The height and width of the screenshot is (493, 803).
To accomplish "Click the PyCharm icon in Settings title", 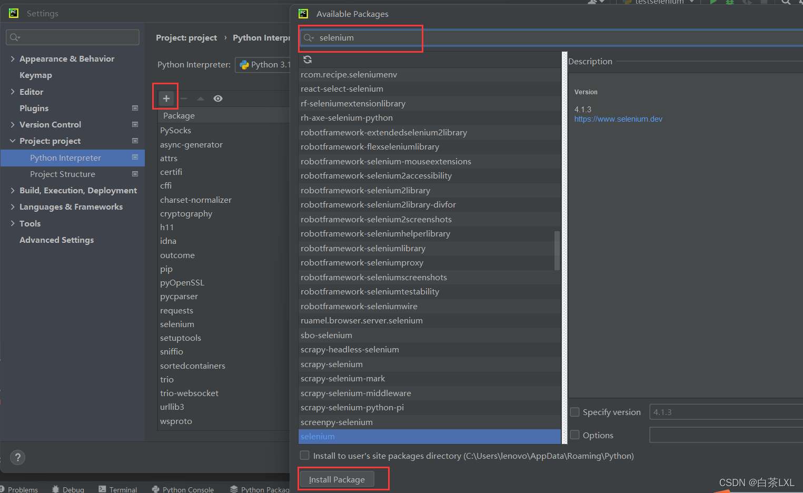I will pyautogui.click(x=14, y=13).
